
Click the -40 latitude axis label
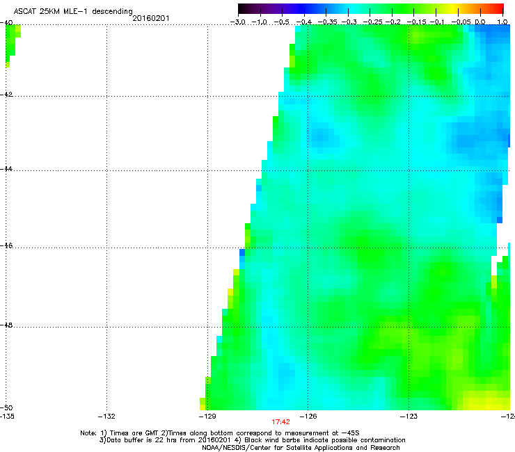point(7,22)
